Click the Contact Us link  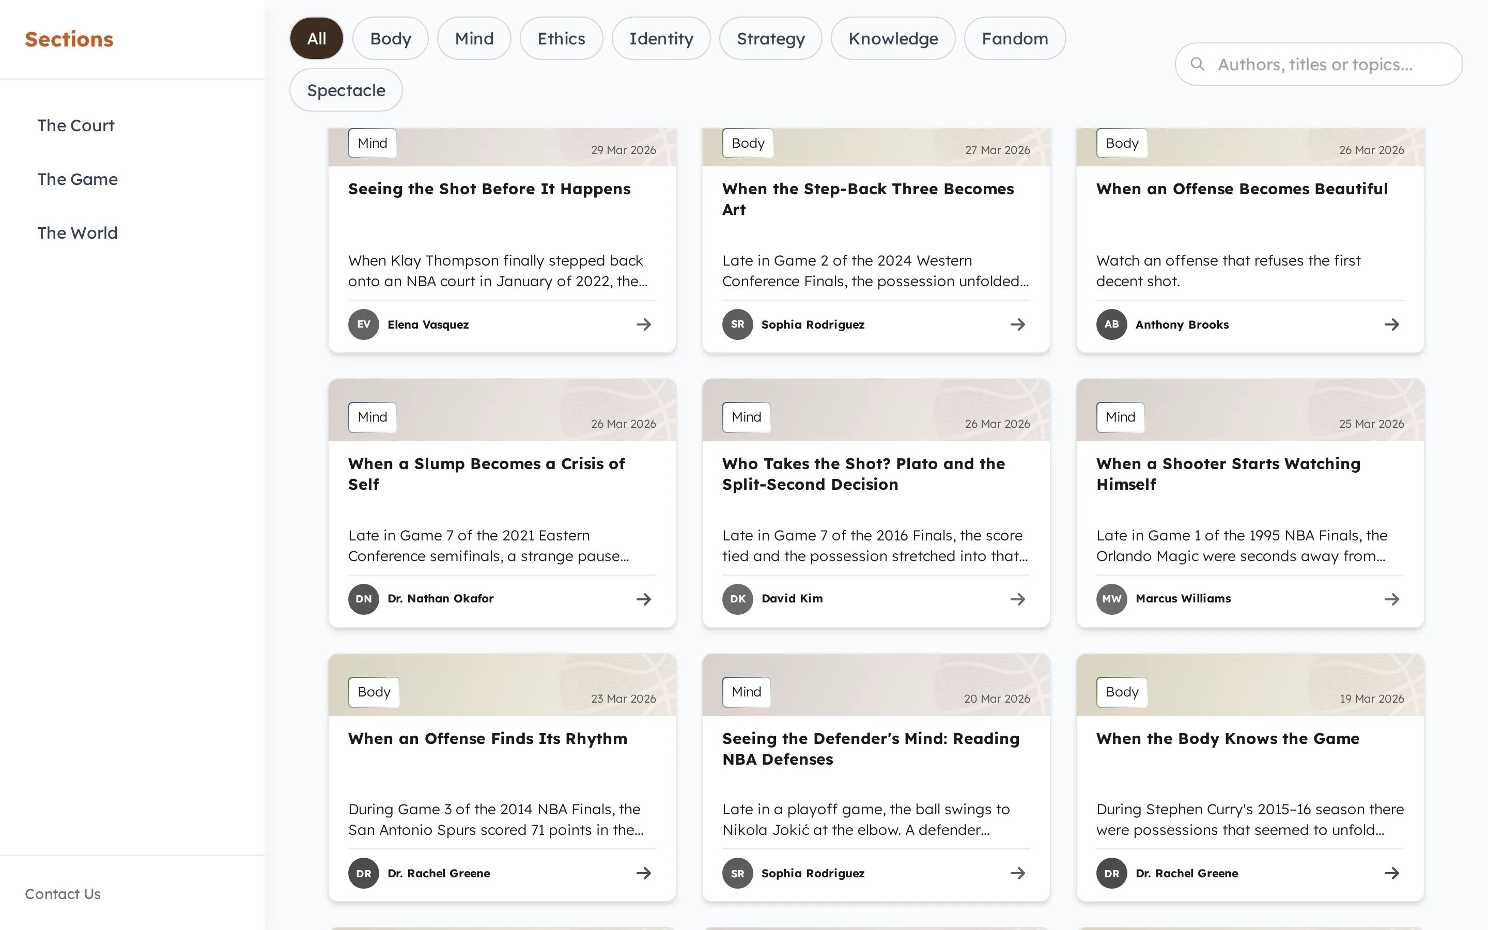point(63,894)
